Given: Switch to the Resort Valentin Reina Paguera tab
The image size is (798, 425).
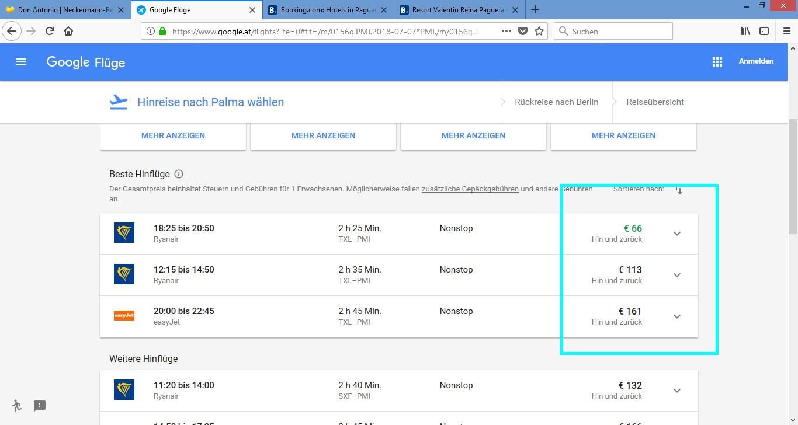Looking at the screenshot, I should click(460, 9).
